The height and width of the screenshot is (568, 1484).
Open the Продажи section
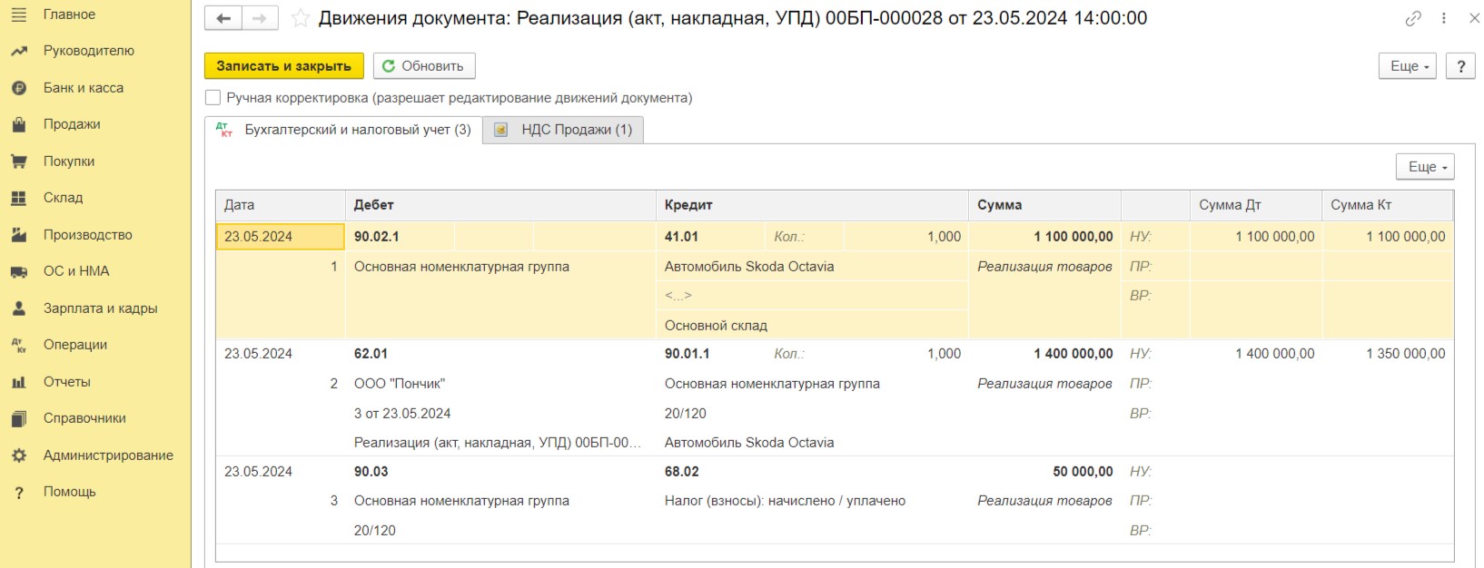(72, 124)
